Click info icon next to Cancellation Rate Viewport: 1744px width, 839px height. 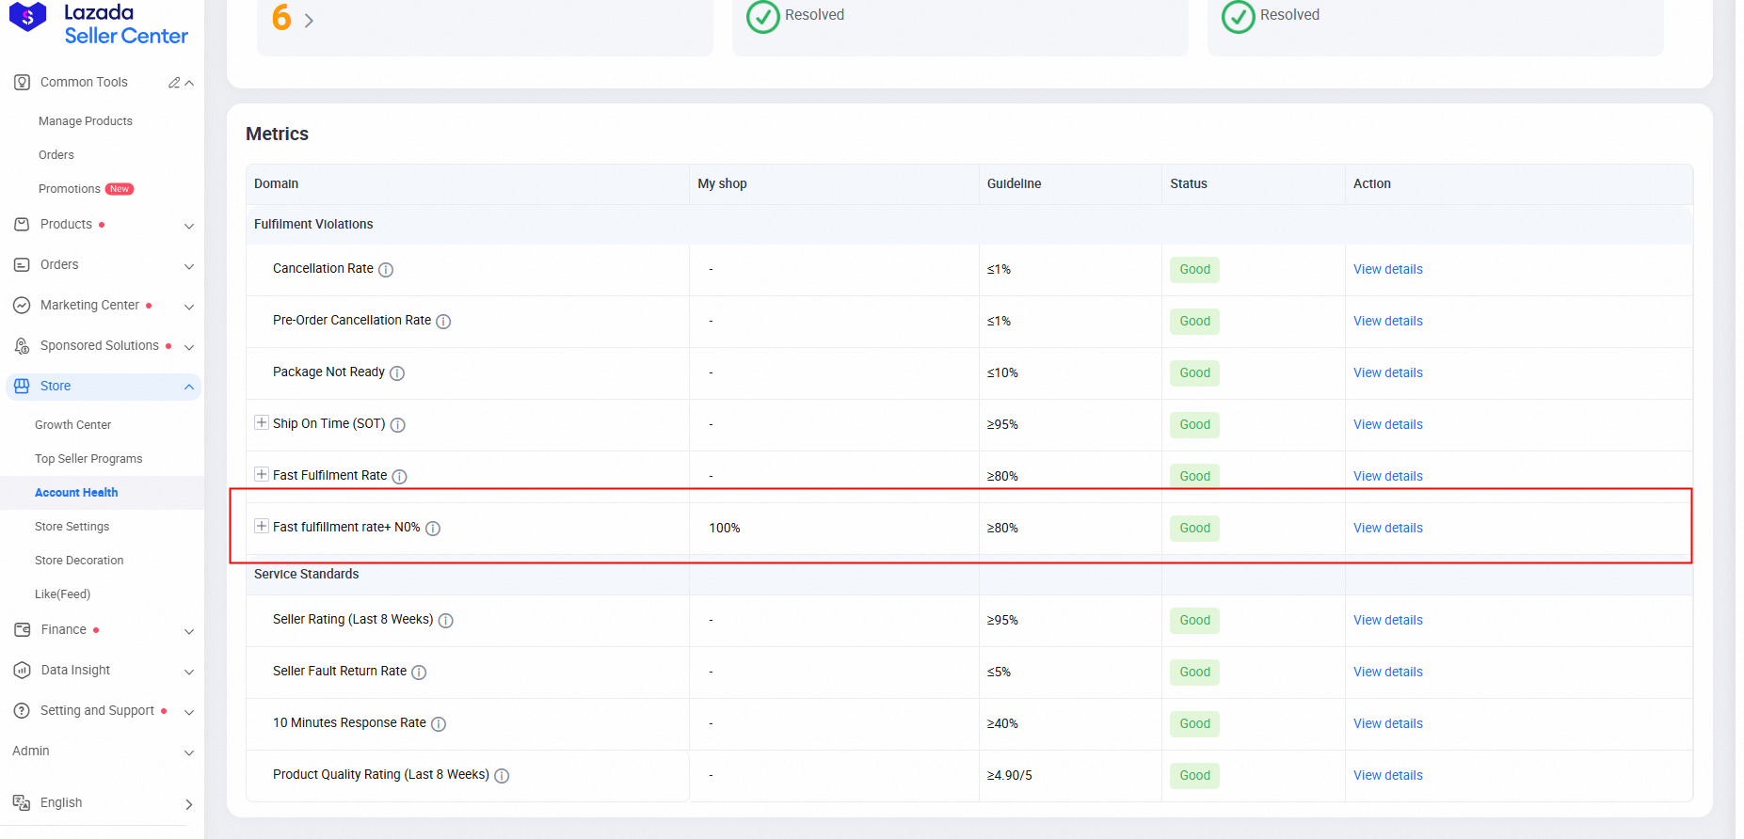pos(386,270)
